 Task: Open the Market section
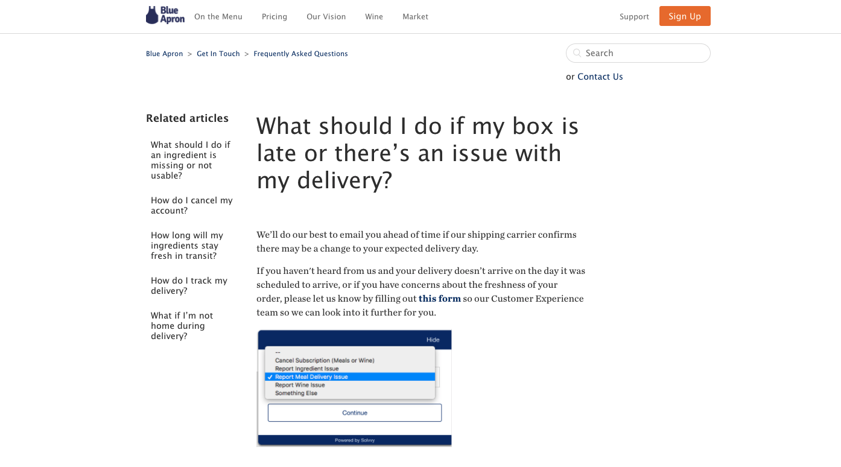coord(416,17)
